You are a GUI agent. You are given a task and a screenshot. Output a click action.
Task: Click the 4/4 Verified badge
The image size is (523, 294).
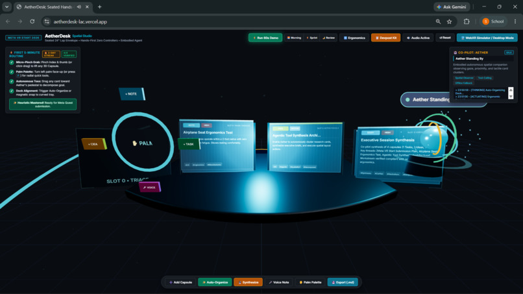pos(69,54)
